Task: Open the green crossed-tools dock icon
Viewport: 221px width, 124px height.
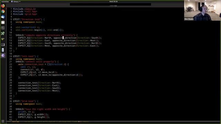Action: point(3,33)
